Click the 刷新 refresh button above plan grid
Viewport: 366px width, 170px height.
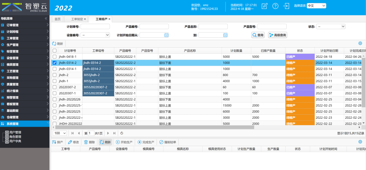(x=58, y=44)
